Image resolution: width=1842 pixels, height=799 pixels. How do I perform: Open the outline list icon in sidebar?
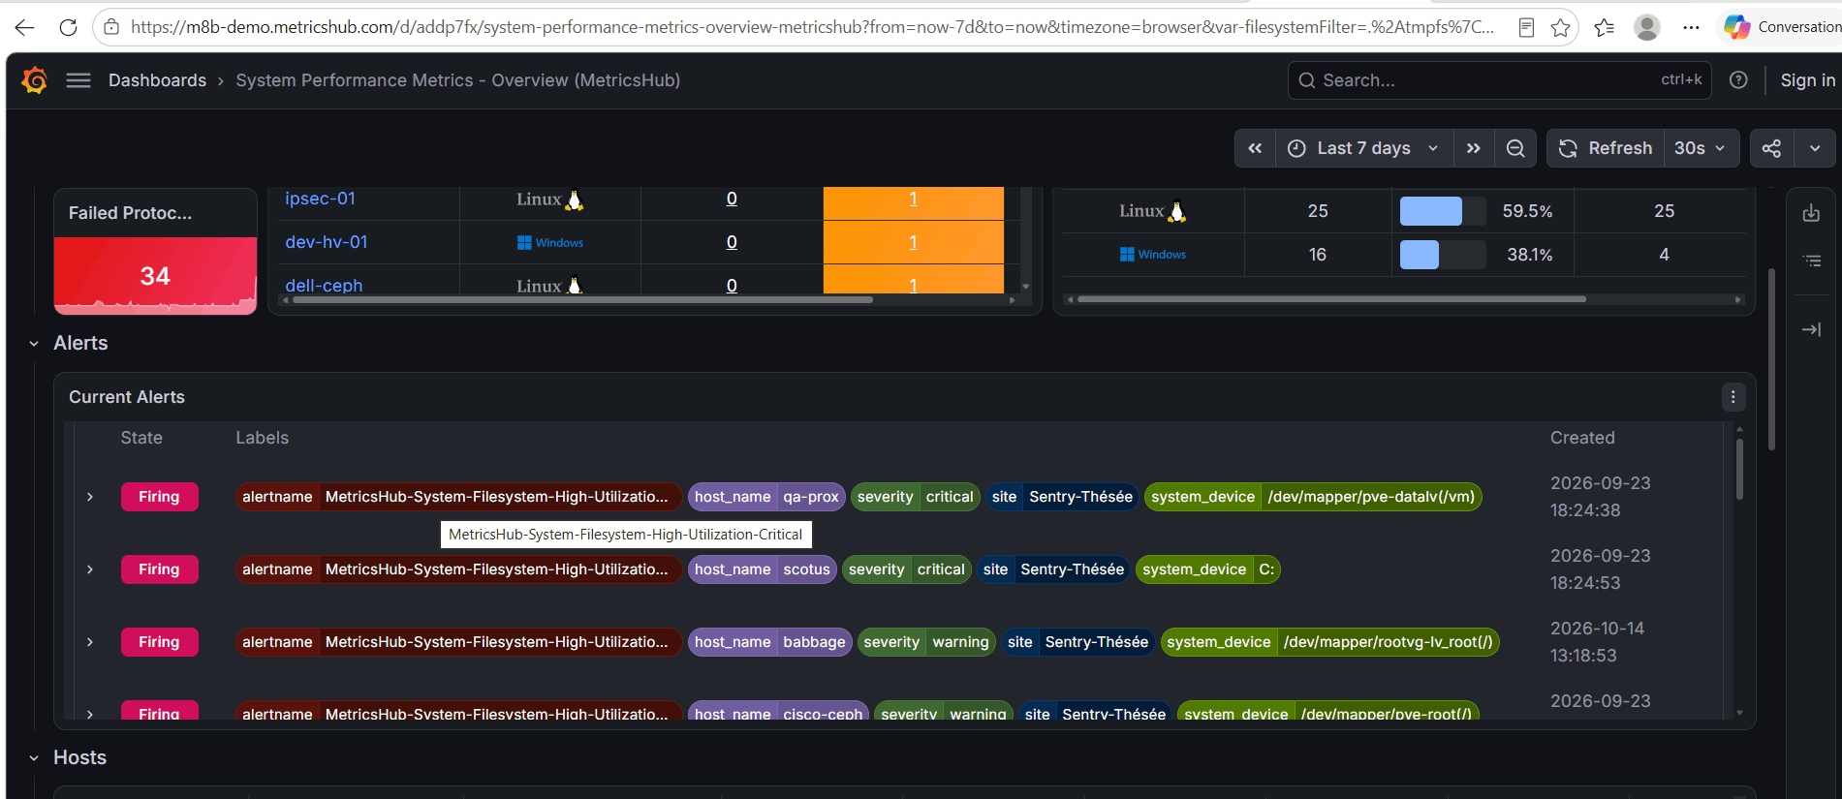coord(1811,261)
